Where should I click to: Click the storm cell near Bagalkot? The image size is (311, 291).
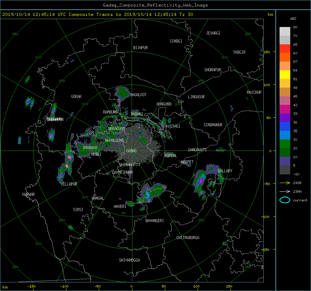click(122, 93)
